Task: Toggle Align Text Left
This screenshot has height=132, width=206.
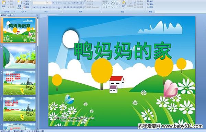Action: (65, 7)
